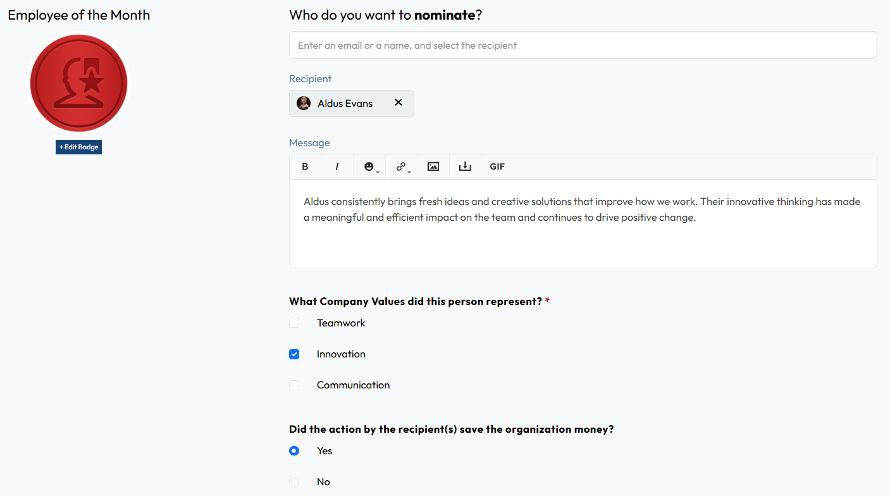
Task: Uncheck the Innovation company value
Action: coord(294,354)
